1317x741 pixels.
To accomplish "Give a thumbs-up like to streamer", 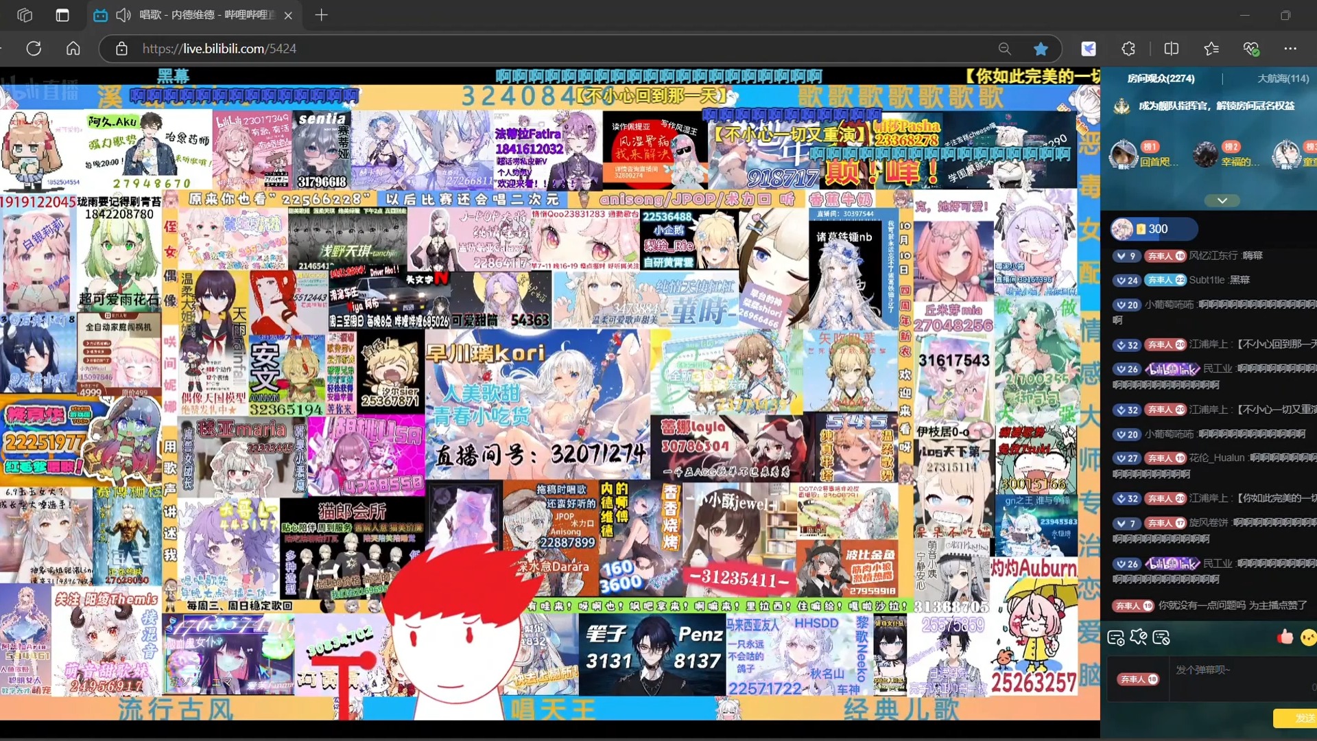I will pyautogui.click(x=1285, y=637).
